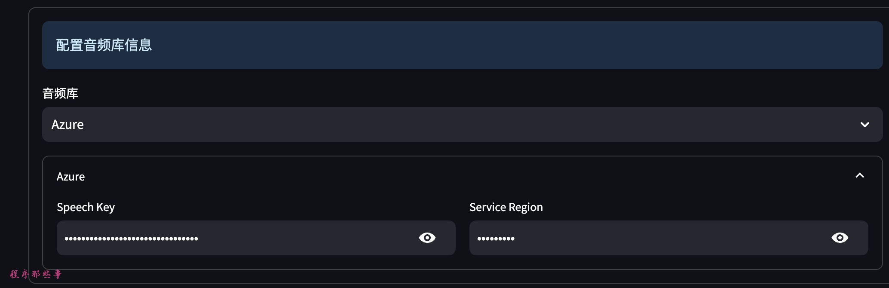Show the hidden Speech Key value
Image resolution: width=889 pixels, height=288 pixels.
click(427, 238)
